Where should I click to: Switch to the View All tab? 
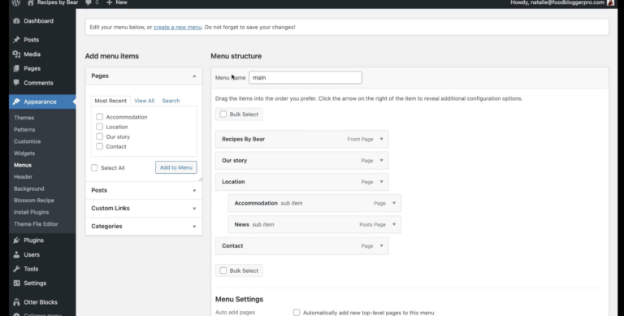(x=145, y=101)
